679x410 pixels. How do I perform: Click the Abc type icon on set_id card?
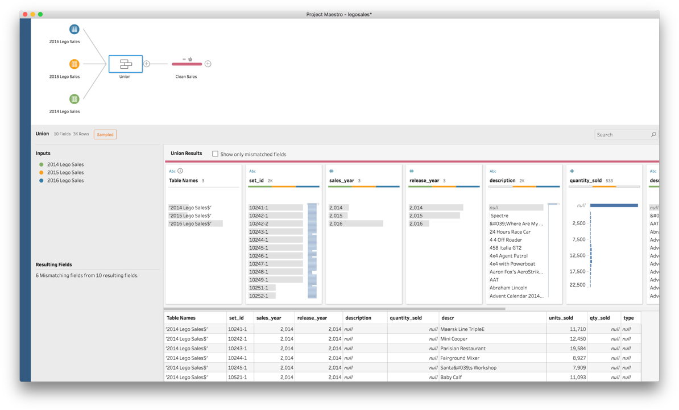pyautogui.click(x=252, y=171)
